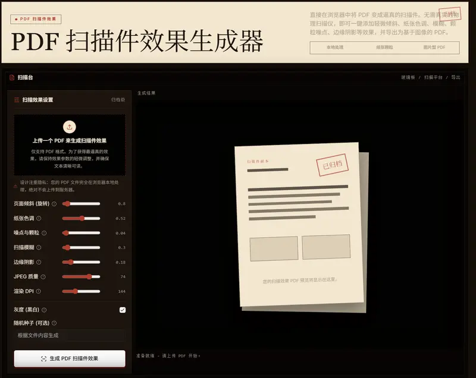The width and height of the screenshot is (476, 378).
Task: Click the upload arrow icon in the drop zone
Action: [70, 127]
